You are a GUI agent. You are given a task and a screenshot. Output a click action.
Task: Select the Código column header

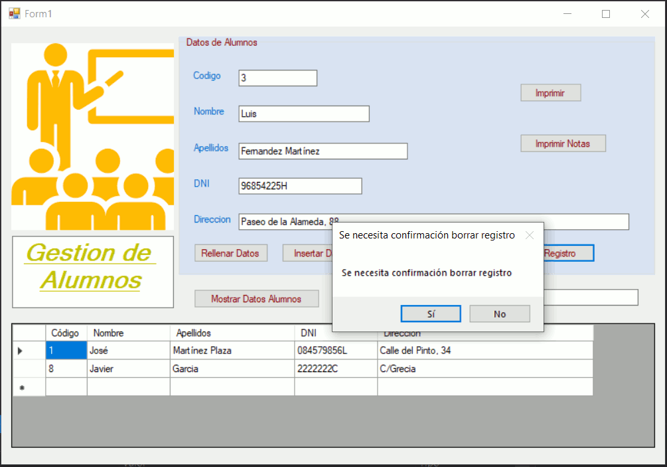pos(66,333)
